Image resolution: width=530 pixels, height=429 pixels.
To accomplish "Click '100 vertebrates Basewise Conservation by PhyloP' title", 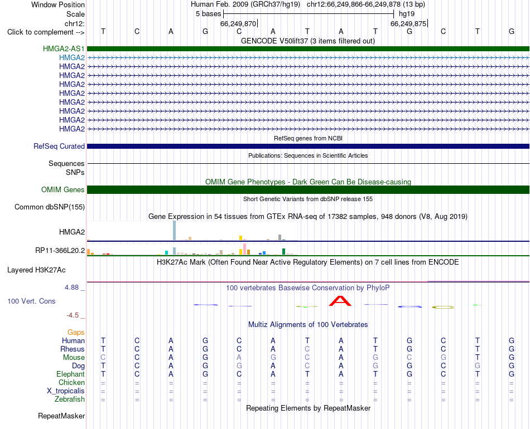I will [x=307, y=288].
